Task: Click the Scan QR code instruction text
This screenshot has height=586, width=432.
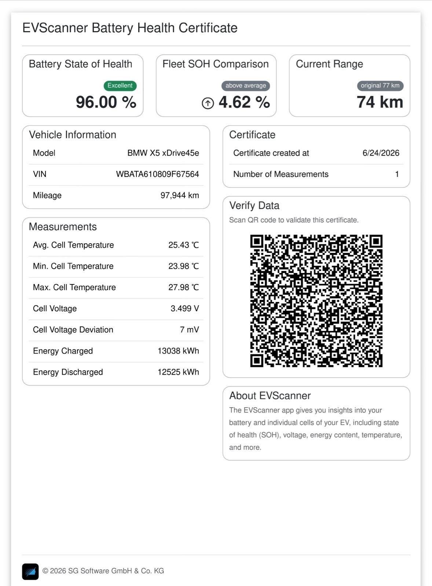Action: 294,220
